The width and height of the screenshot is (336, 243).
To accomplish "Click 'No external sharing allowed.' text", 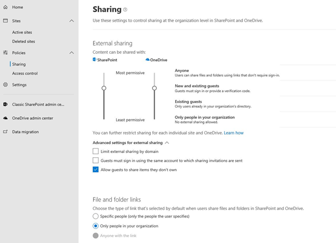I will click(x=196, y=122).
